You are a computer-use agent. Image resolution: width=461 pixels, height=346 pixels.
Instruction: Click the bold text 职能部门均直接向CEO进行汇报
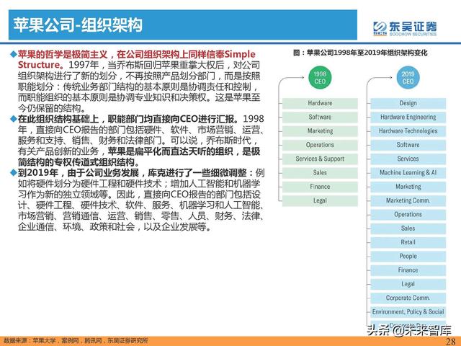pos(173,119)
